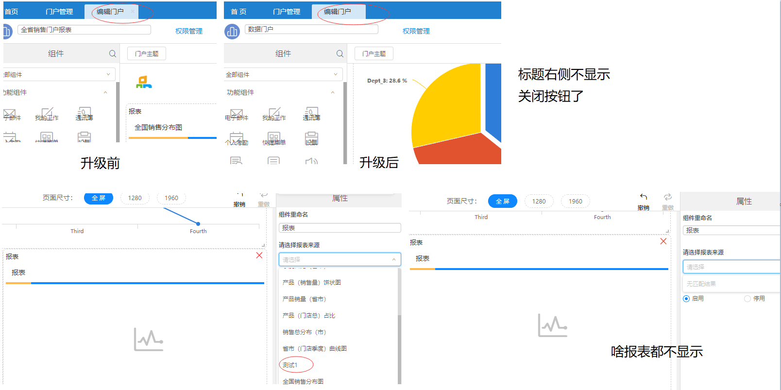Switch to 门户管理 tab in 升级前 screenshot
781x390 pixels.
tap(59, 12)
